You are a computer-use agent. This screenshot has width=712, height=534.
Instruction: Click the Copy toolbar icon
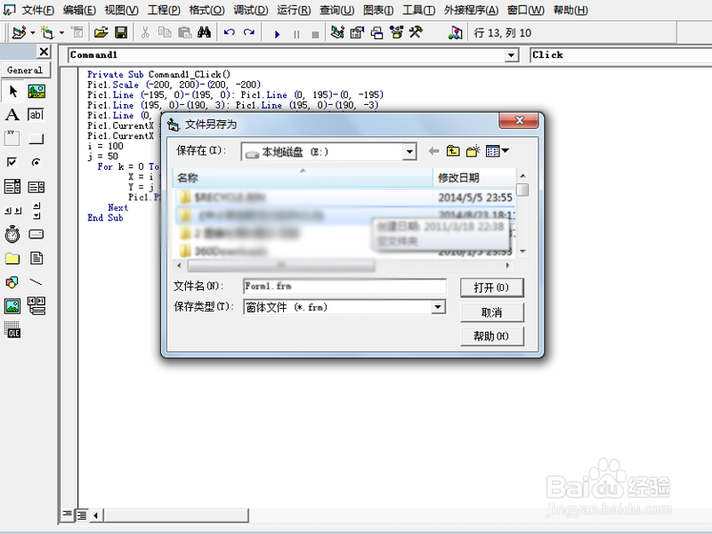pyautogui.click(x=165, y=33)
